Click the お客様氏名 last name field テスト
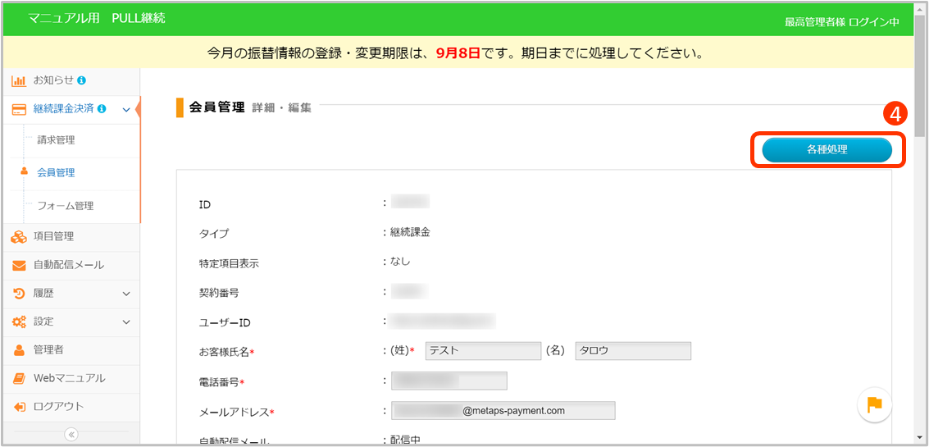 tap(483, 351)
